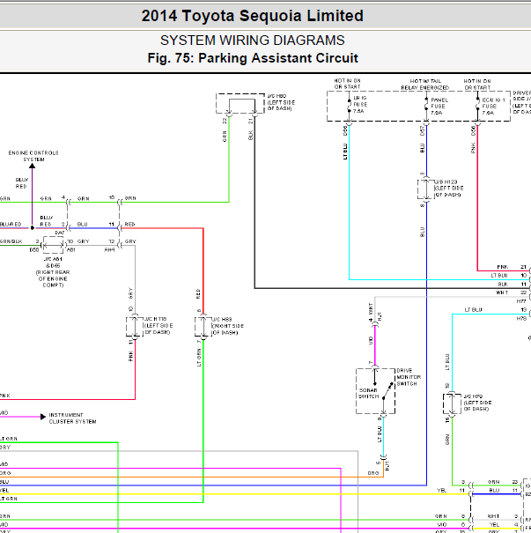Click the "PNK 21" pin label
The width and height of the screenshot is (531, 533).
click(512, 267)
